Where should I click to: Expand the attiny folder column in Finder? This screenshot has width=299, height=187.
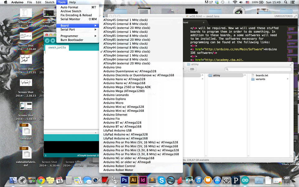point(245,75)
